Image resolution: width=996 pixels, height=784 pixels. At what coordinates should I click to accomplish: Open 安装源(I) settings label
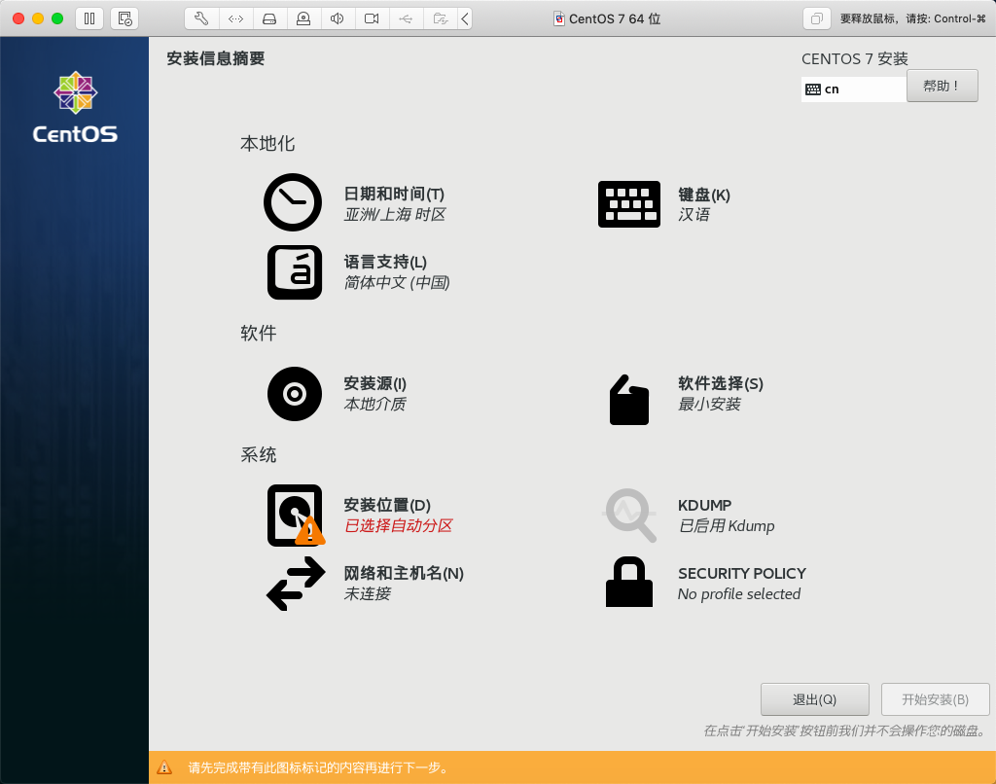coord(374,383)
